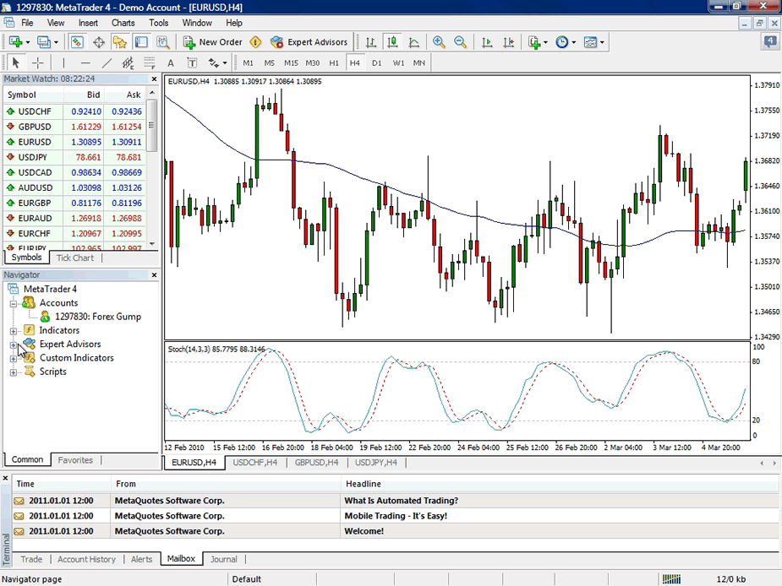This screenshot has width=782, height=586.
Task: Toggle Expert Advisors on or off
Action: [309, 42]
